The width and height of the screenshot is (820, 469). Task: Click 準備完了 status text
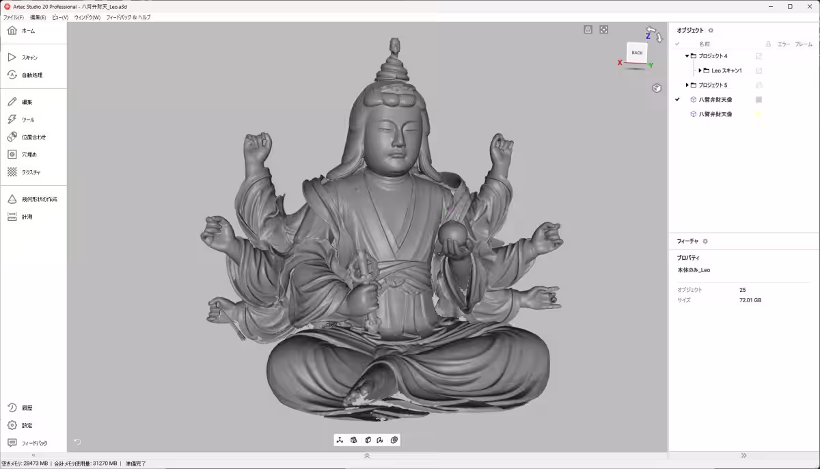tap(136, 464)
